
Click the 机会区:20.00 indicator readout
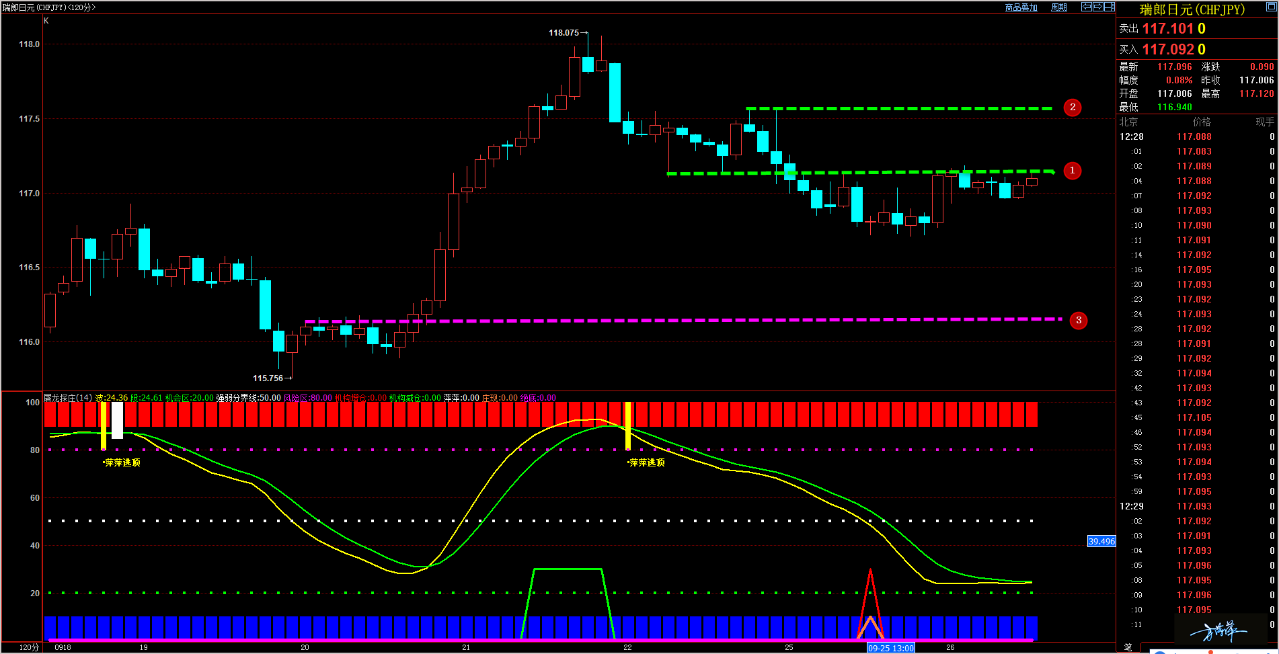(190, 398)
